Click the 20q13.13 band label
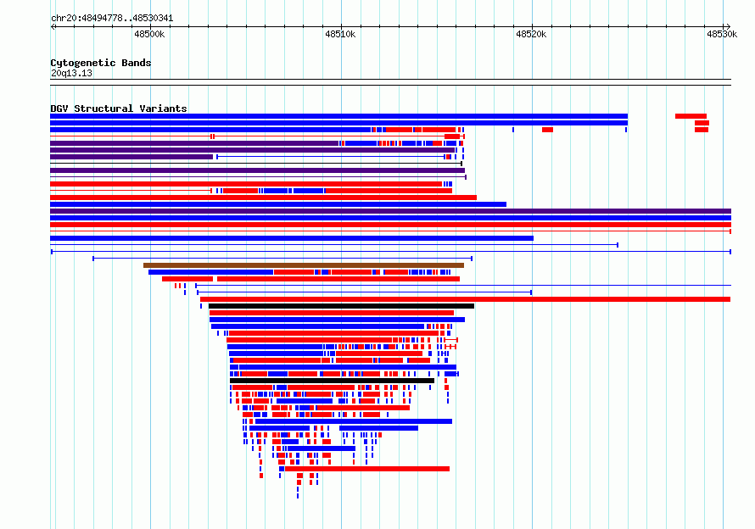The width and height of the screenshot is (755, 529). [71, 73]
